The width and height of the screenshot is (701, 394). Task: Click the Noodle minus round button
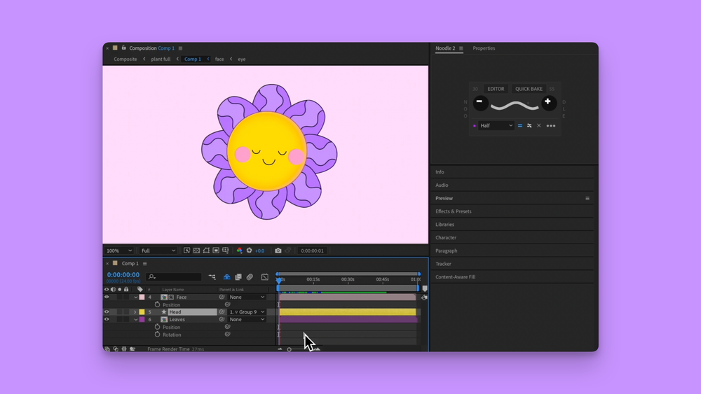coord(480,103)
